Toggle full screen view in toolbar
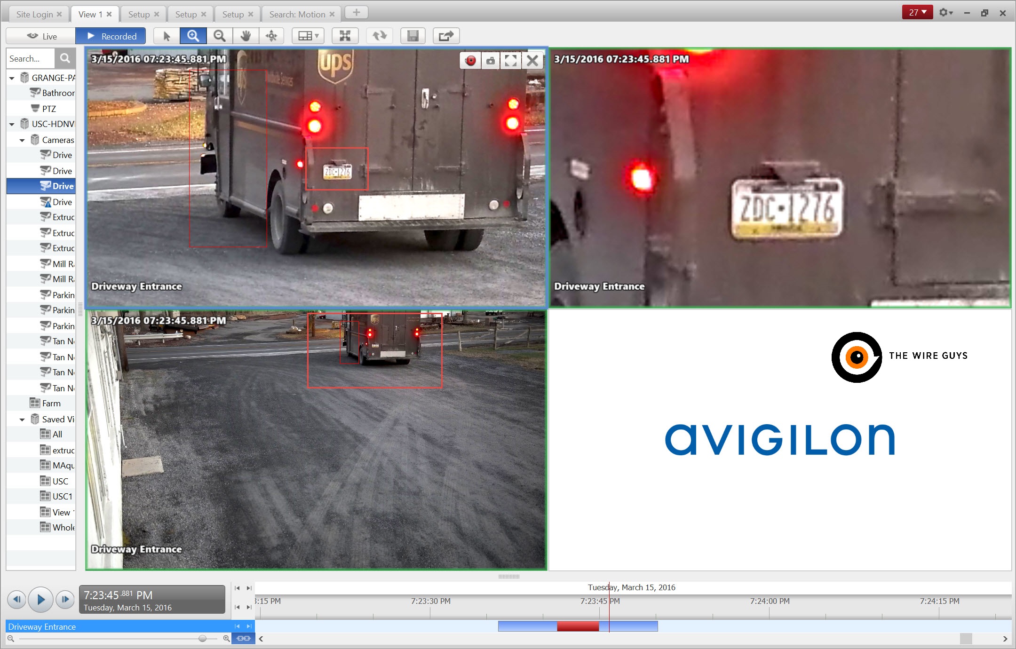The width and height of the screenshot is (1016, 649). (x=345, y=36)
